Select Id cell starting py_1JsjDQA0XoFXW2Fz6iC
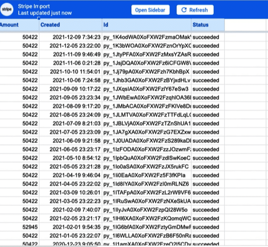 coord(146,63)
